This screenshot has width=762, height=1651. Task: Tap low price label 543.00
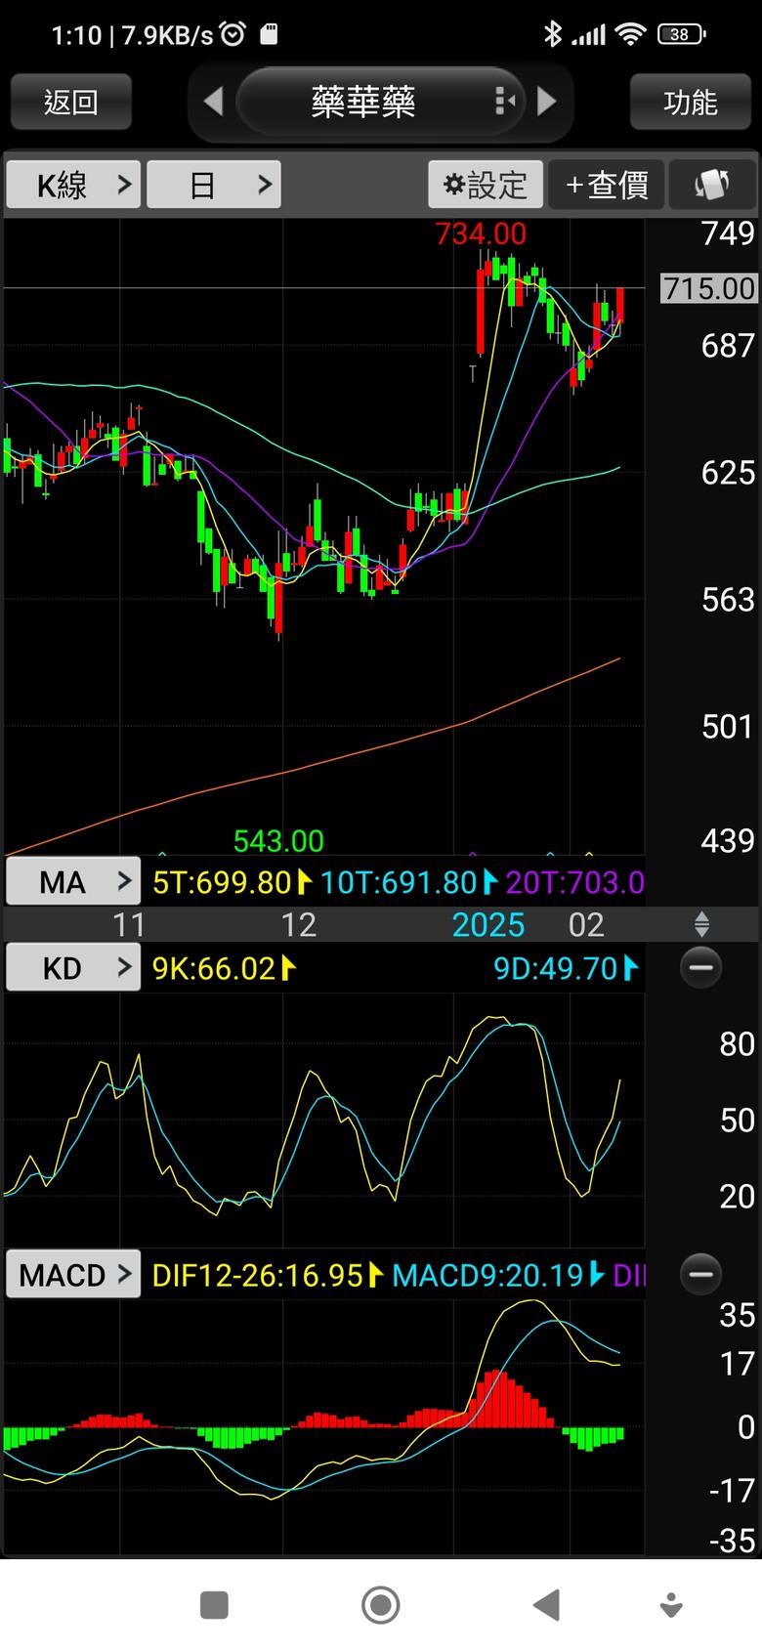coord(278,840)
